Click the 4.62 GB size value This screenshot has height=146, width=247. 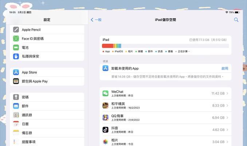click(218, 130)
